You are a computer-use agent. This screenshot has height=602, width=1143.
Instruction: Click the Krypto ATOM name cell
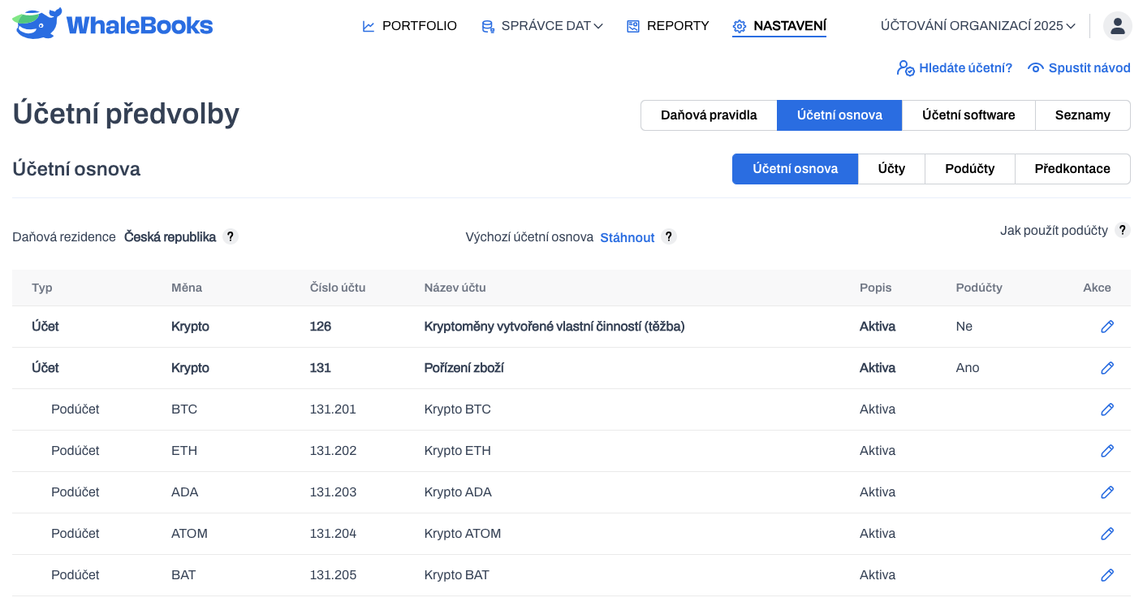point(463,534)
